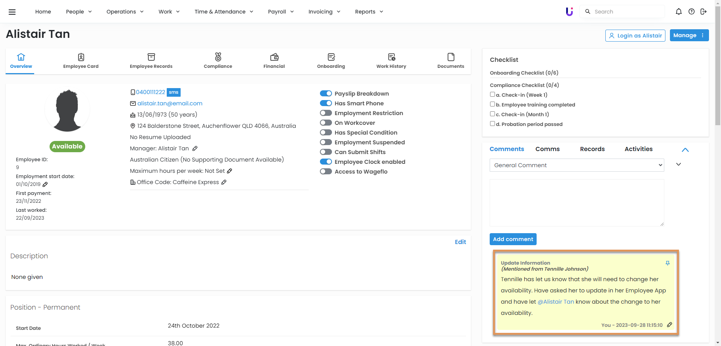721x346 pixels.
Task: Click the purple U logo icon
Action: click(569, 12)
